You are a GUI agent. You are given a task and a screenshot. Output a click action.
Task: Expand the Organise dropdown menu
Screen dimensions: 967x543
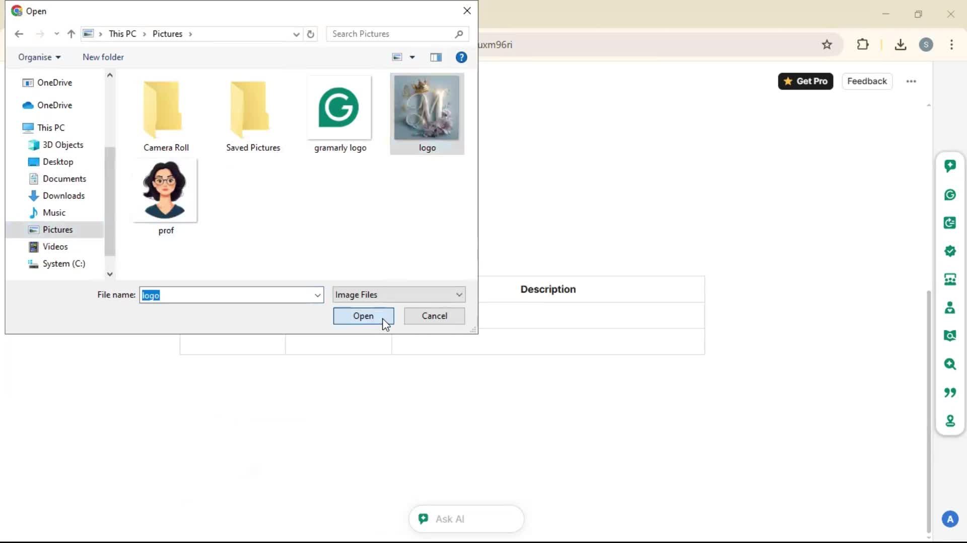coord(39,57)
